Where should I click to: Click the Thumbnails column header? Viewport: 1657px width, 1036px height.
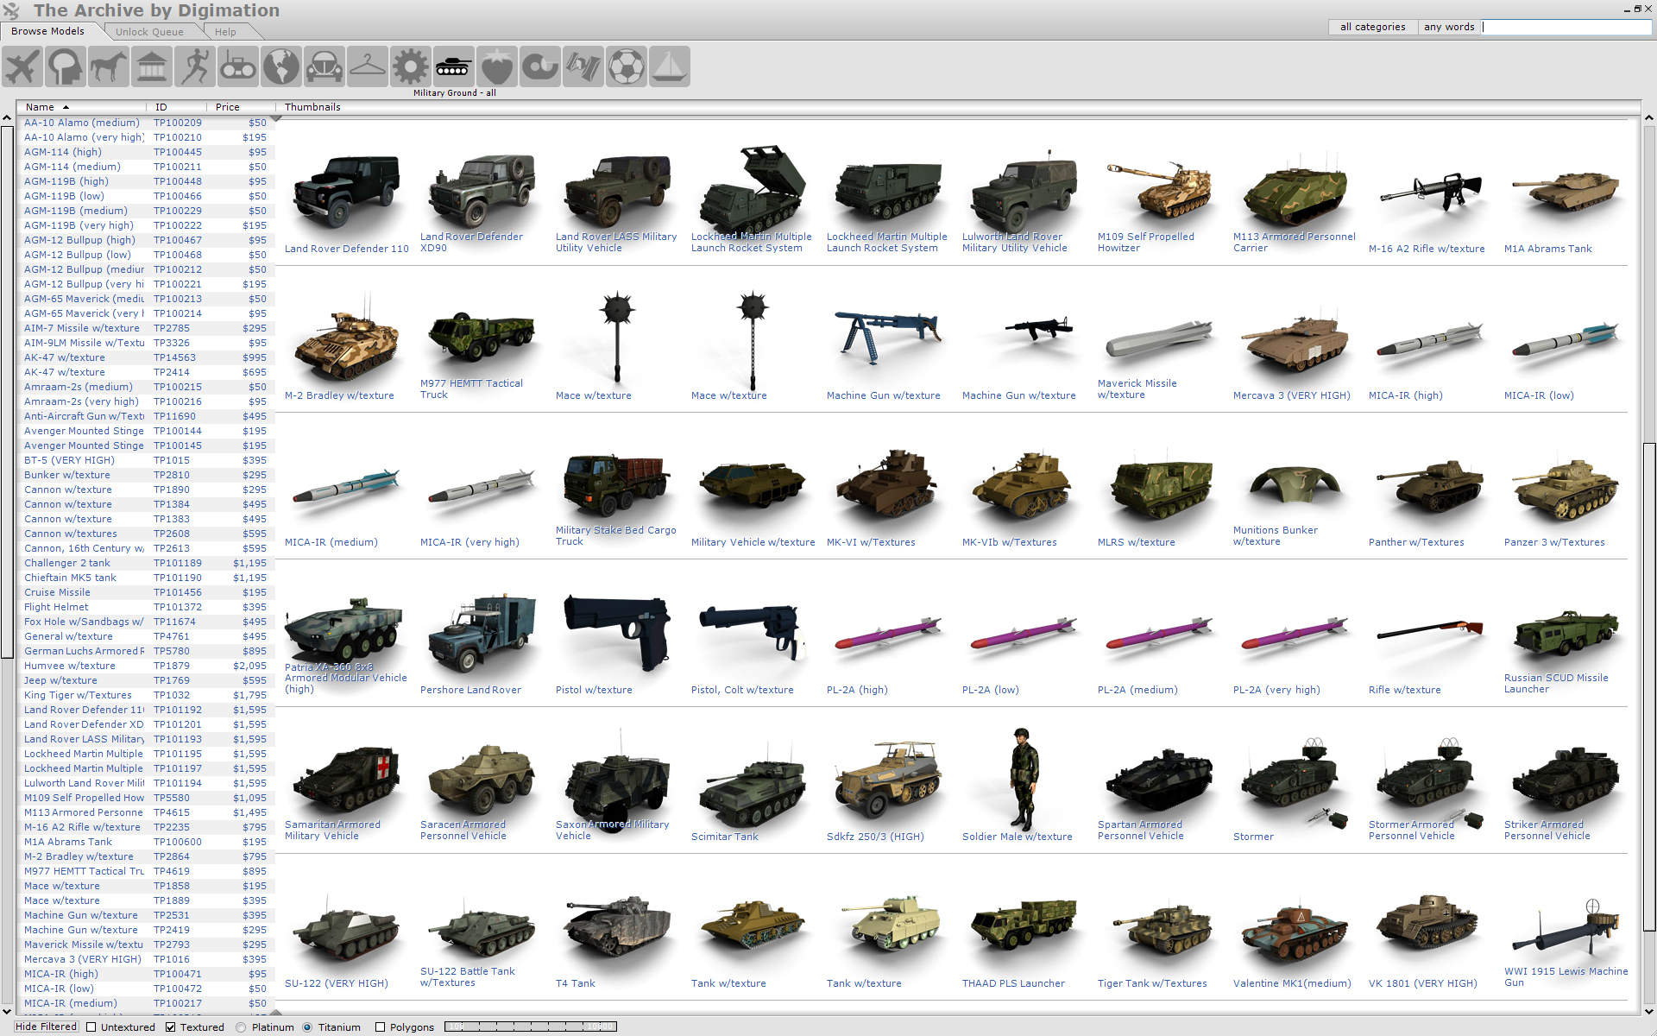click(312, 107)
